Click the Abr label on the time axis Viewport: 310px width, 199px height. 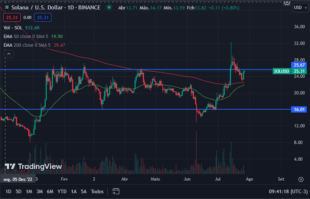click(125, 179)
